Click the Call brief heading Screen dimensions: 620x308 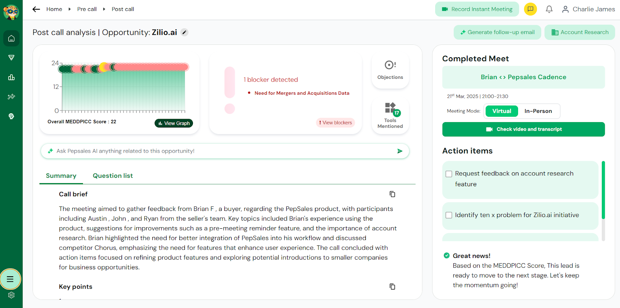tap(73, 194)
